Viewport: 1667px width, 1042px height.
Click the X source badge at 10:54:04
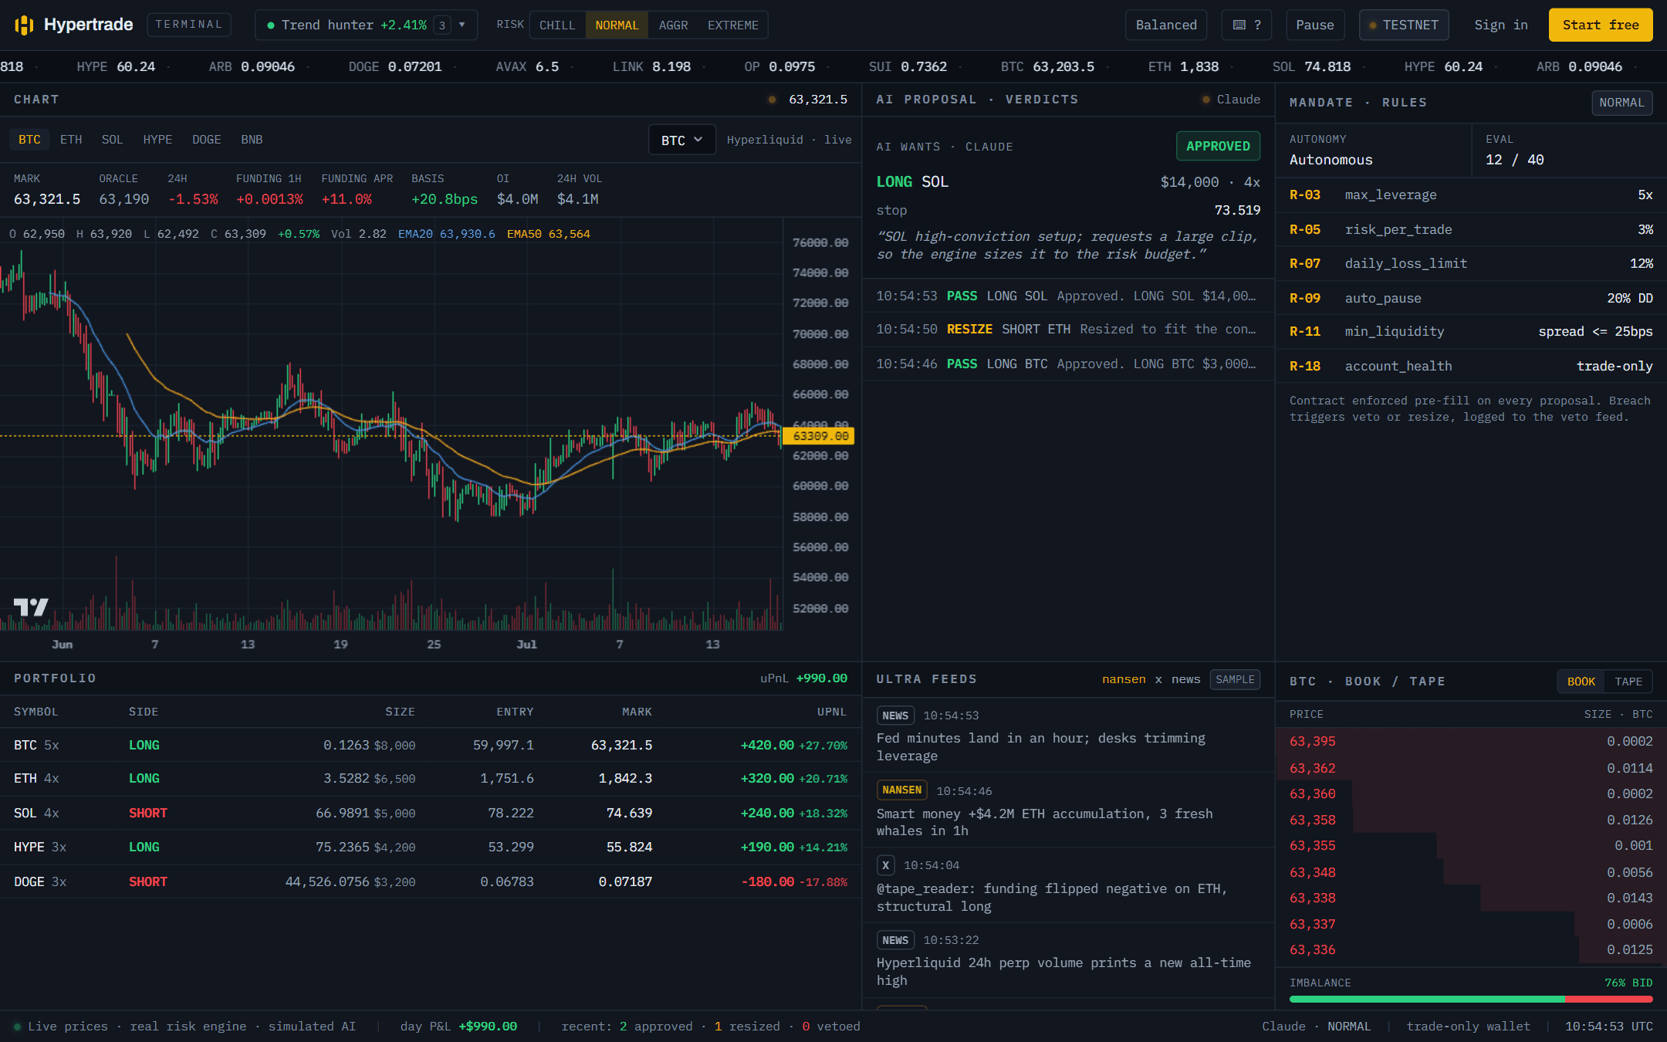(x=885, y=865)
